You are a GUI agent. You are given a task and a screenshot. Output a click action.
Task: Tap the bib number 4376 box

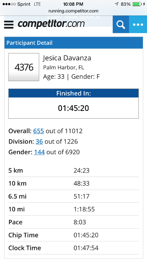coord(24,67)
